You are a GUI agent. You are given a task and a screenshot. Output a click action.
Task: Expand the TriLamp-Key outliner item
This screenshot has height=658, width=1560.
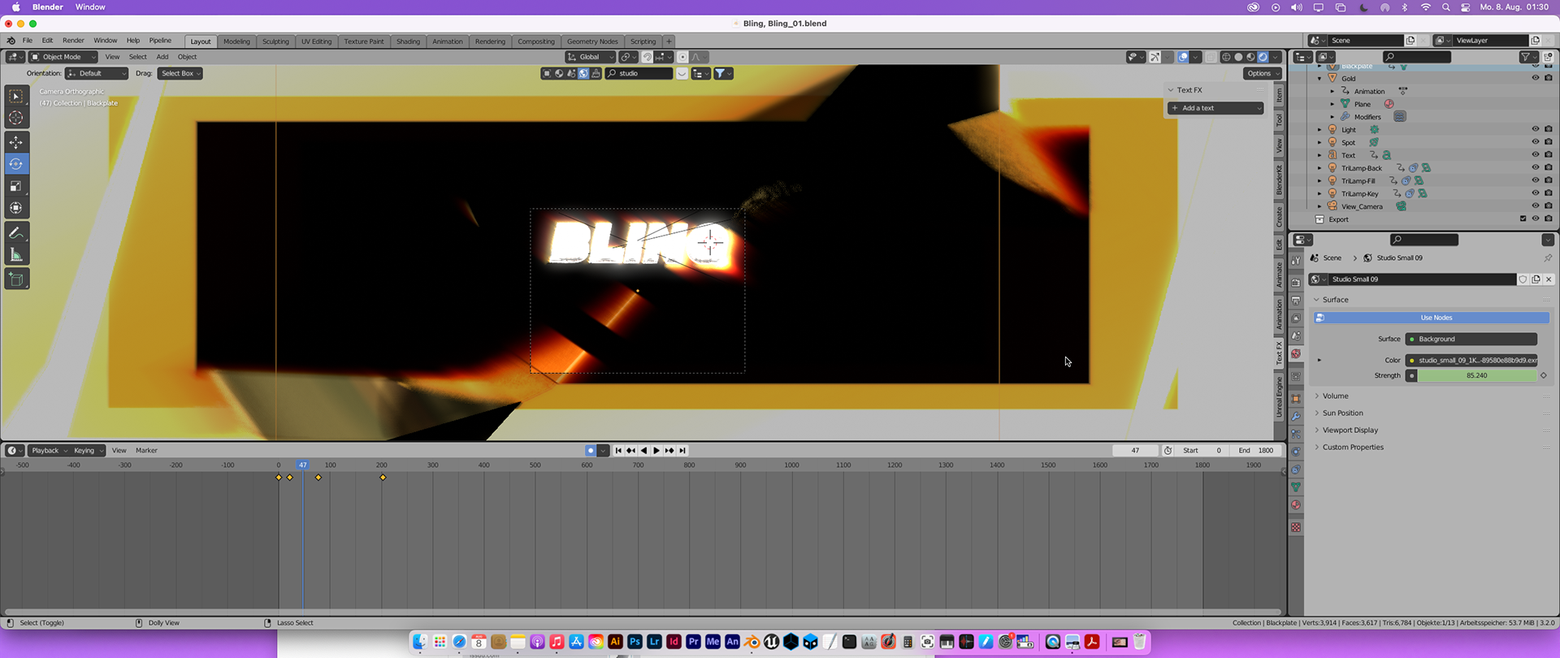point(1319,194)
